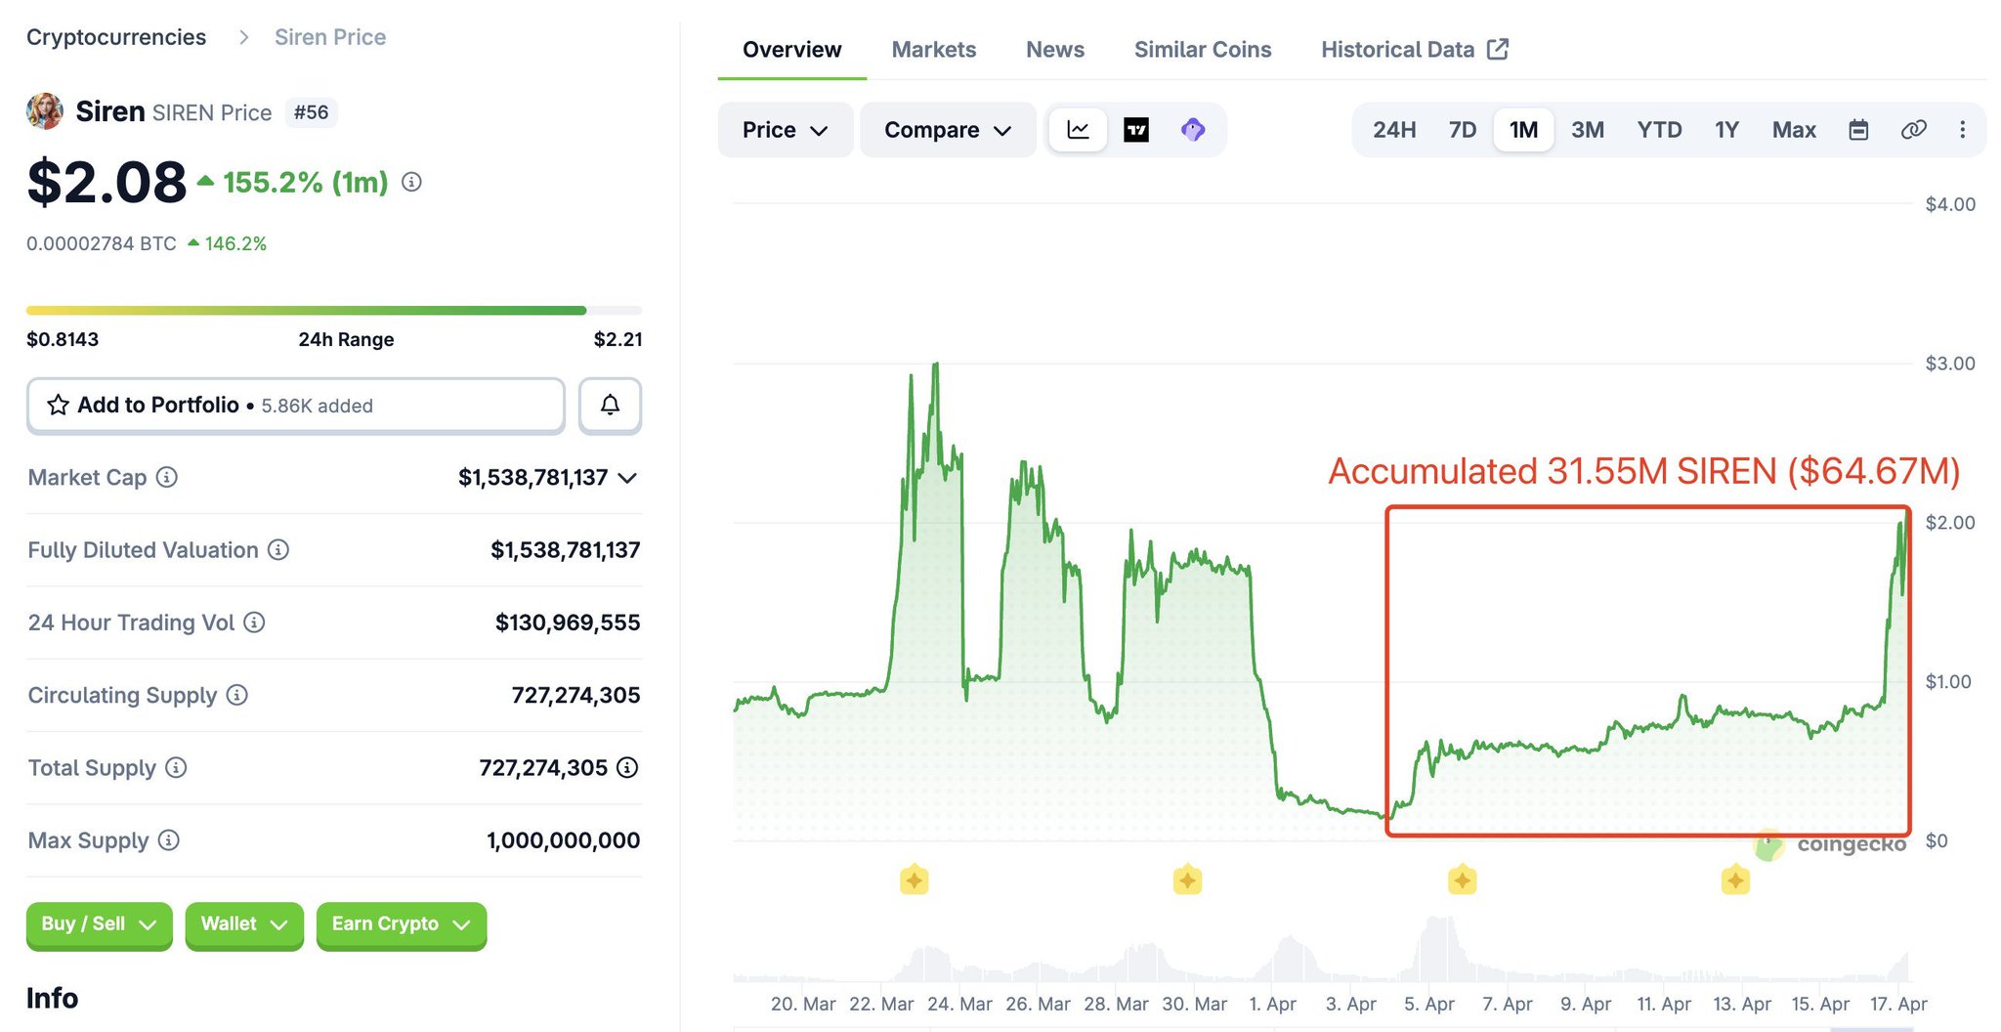Screen dimensions: 2001x1032
Task: Switch to TradingView chart icon
Action: pos(1135,130)
